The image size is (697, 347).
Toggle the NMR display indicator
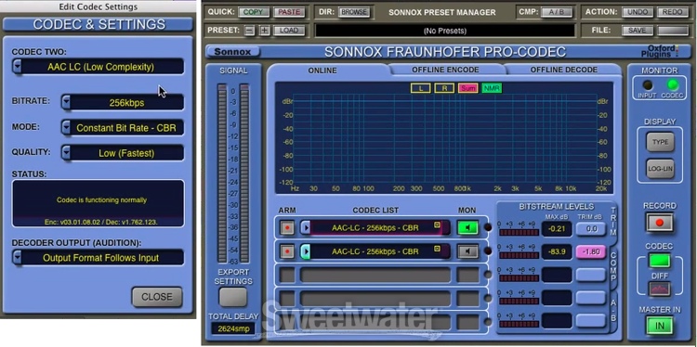click(x=492, y=88)
